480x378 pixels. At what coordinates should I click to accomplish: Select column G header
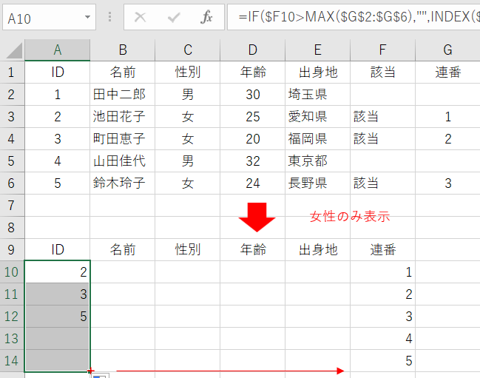[x=447, y=50]
